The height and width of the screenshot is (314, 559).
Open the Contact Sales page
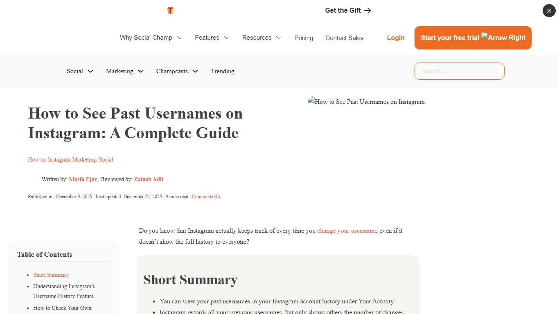click(344, 38)
